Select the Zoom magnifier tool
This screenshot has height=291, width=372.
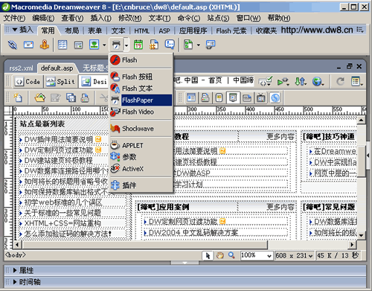pyautogui.click(x=231, y=255)
